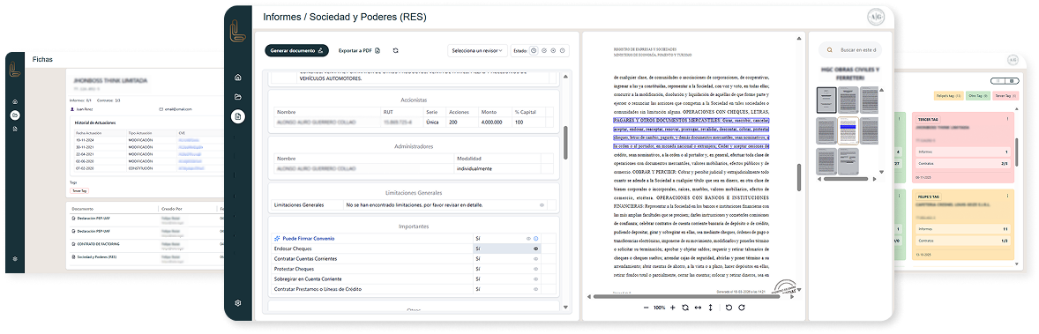Select the highlighted middle page thumbnail

point(848,130)
